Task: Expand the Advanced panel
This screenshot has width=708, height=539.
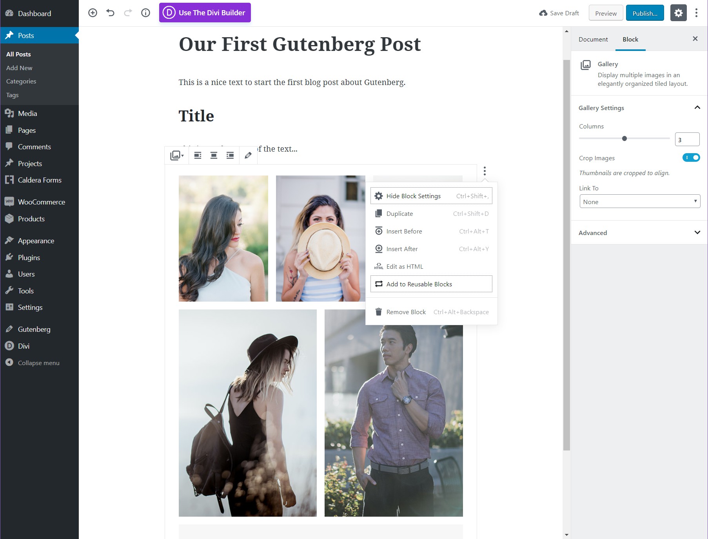Action: tap(639, 233)
